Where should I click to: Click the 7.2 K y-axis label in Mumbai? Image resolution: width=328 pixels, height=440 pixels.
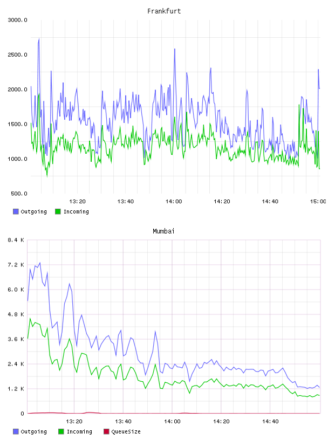(x=16, y=265)
